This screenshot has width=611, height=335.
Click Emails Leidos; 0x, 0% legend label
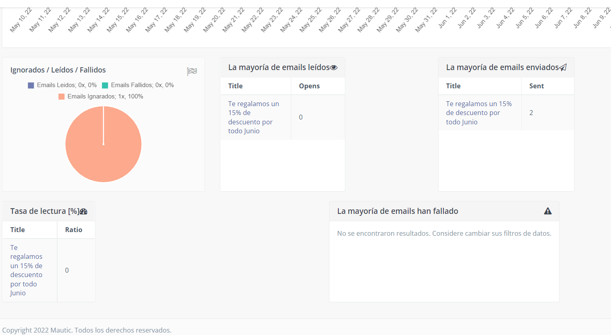[x=67, y=85]
